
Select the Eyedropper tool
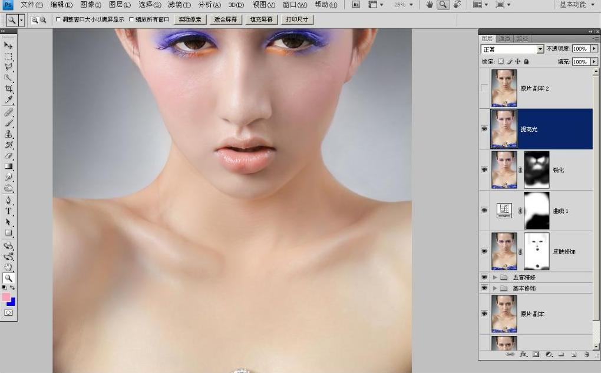tap(8, 100)
